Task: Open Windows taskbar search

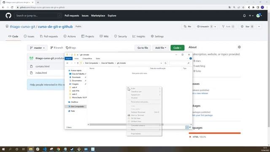Action: [10, 149]
